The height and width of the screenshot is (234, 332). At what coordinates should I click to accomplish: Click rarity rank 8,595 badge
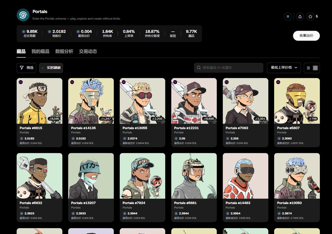tap(54, 119)
